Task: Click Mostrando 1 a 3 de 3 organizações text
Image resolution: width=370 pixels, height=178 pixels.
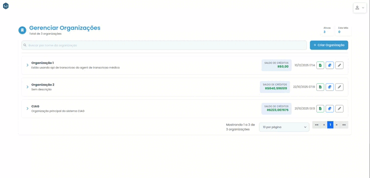Action: click(x=241, y=127)
